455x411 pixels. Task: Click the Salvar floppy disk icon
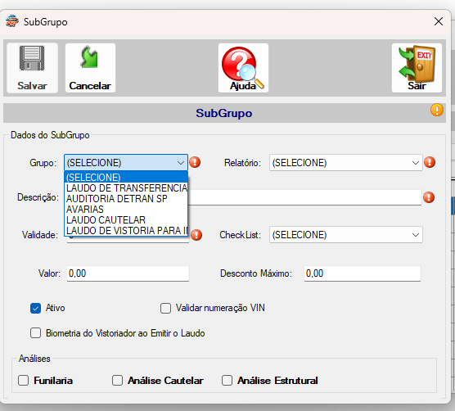coord(32,58)
